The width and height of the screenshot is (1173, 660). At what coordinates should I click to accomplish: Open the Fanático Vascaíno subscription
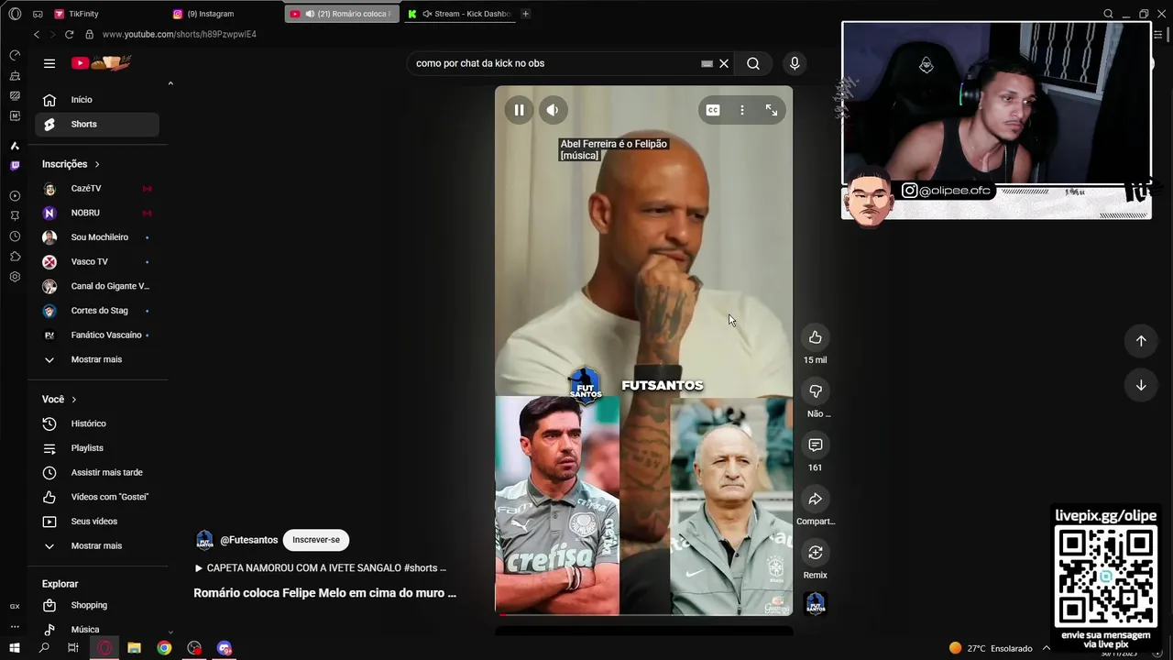[x=96, y=335]
